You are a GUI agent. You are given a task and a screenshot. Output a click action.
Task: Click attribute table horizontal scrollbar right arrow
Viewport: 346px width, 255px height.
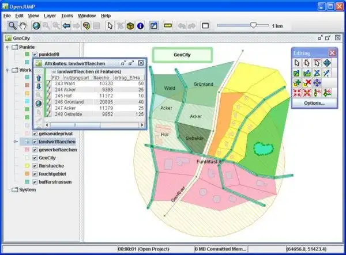pos(142,125)
